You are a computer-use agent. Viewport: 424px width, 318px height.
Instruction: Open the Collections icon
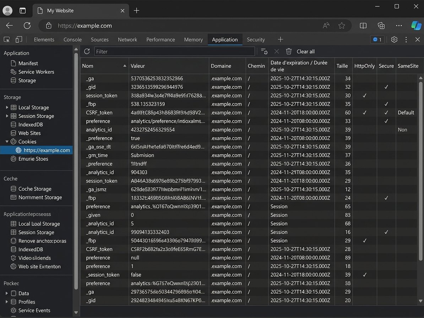point(381,26)
